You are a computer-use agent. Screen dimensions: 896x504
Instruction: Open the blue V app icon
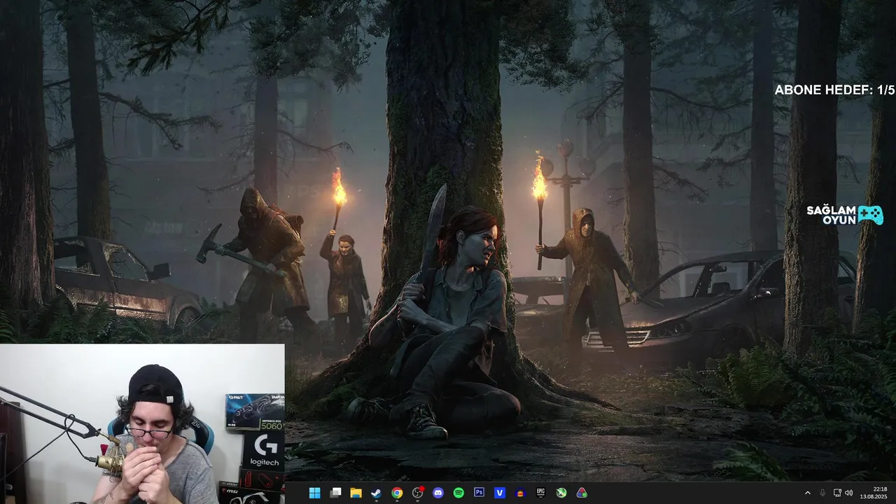pyautogui.click(x=500, y=493)
